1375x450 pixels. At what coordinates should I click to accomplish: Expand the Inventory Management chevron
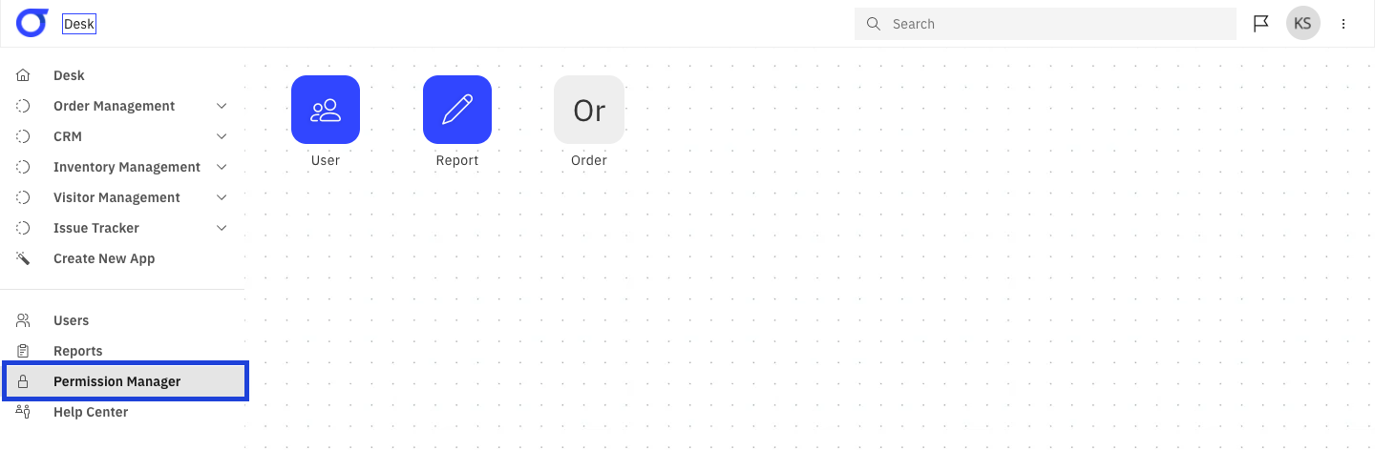click(x=222, y=167)
